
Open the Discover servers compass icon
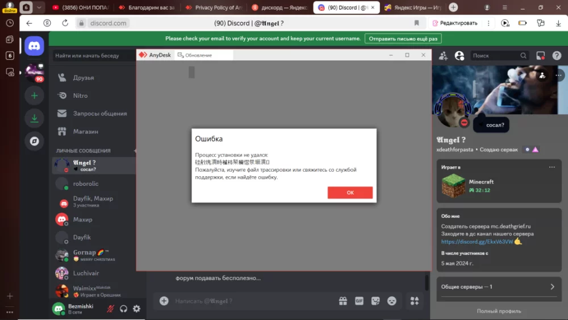click(35, 141)
